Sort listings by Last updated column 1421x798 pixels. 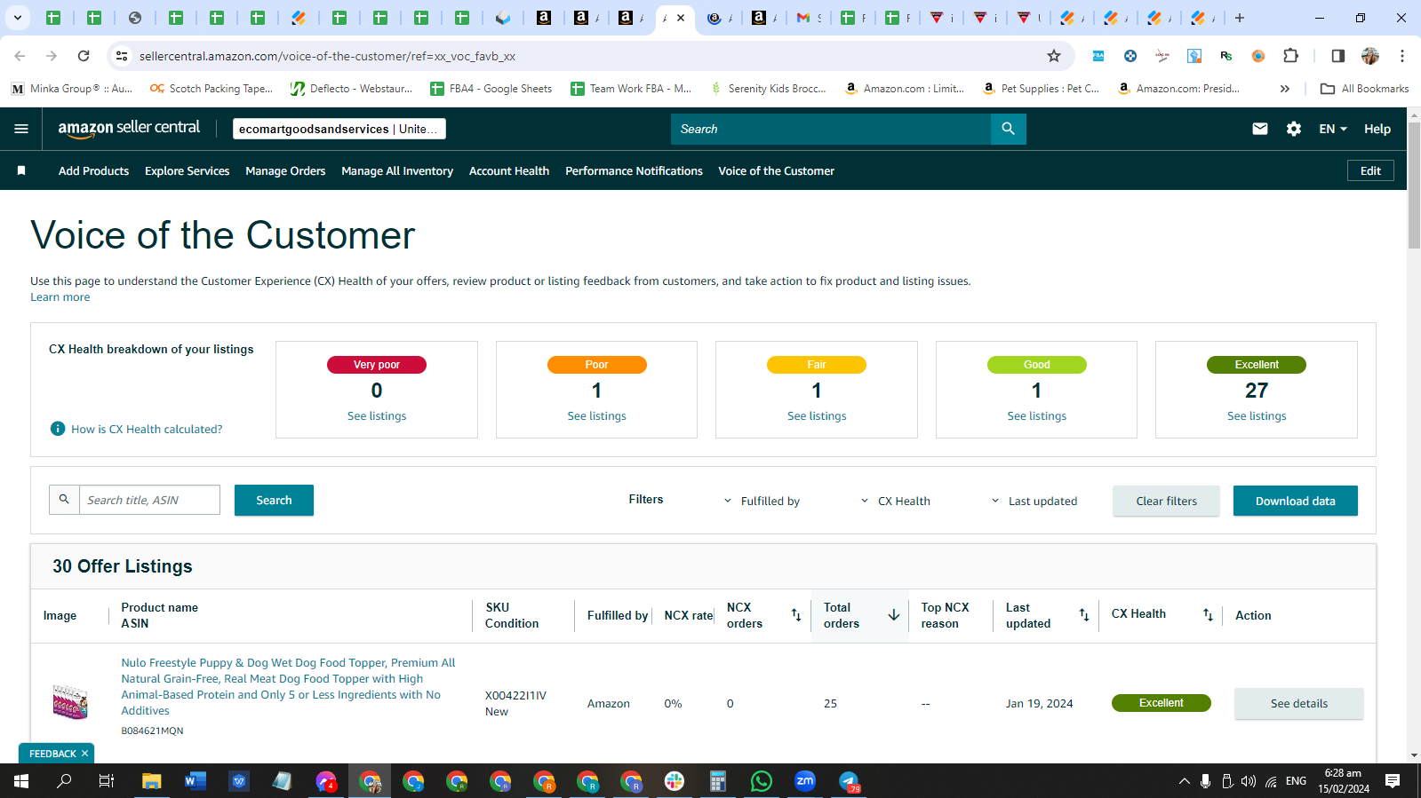[1084, 615]
